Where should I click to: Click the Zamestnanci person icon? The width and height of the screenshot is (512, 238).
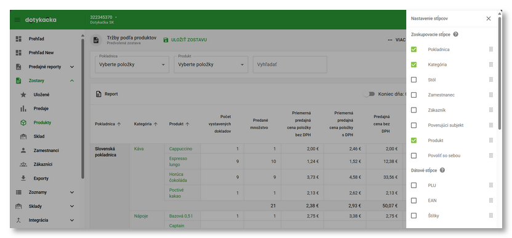pyautogui.click(x=23, y=151)
